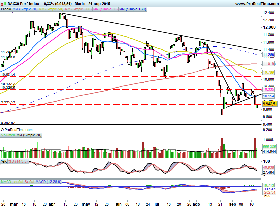This screenshot has height=207, width=280.
Task: Click the yellow current price tag 9.948,51
Action: click(270, 104)
